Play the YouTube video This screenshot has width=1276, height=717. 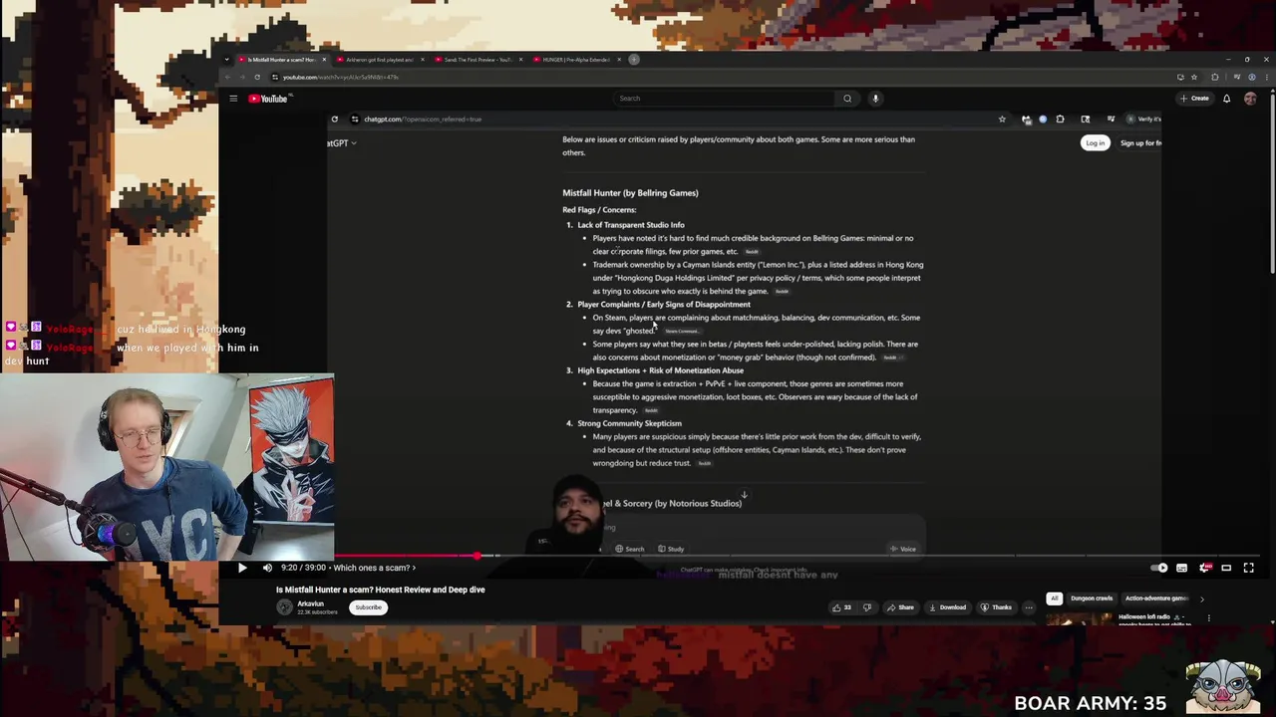241,568
